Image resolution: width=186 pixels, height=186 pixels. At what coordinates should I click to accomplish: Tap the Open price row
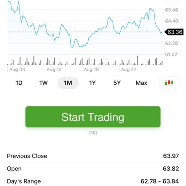[93, 169]
